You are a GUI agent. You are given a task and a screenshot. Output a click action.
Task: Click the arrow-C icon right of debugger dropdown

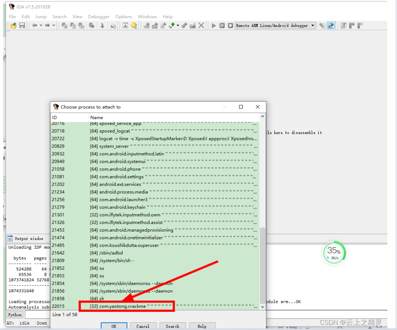[x=322, y=25]
